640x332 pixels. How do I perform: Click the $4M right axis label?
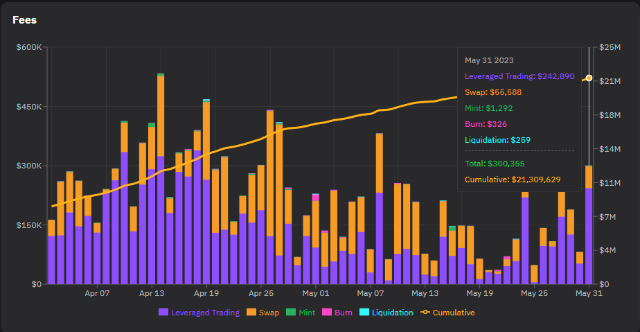607,250
